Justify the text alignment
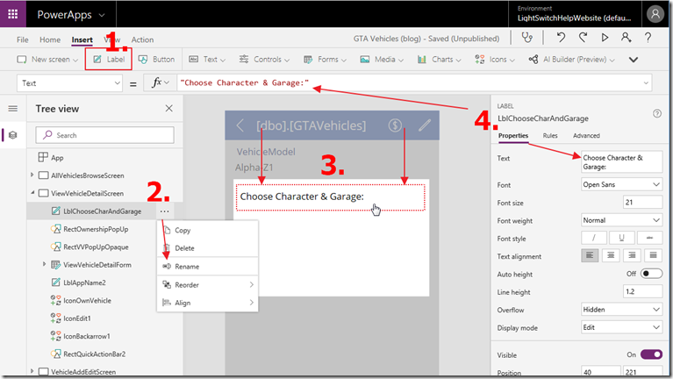The image size is (673, 379). pyautogui.click(x=653, y=255)
